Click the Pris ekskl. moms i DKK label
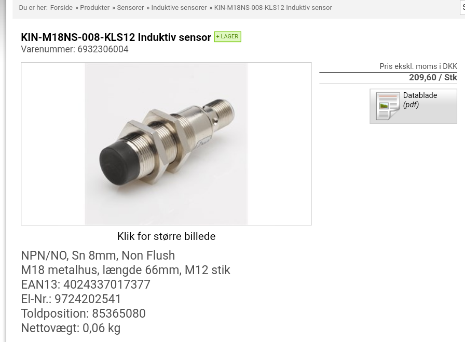The width and height of the screenshot is (465, 342). [418, 66]
